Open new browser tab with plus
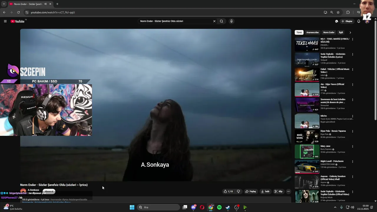The height and width of the screenshot is (212, 377). (x=57, y=4)
